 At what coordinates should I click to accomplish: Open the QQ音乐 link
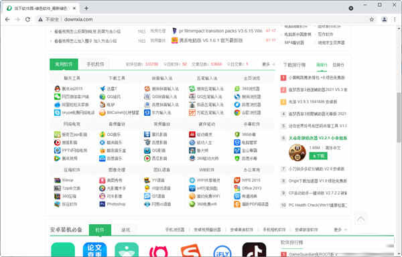coord(114,134)
